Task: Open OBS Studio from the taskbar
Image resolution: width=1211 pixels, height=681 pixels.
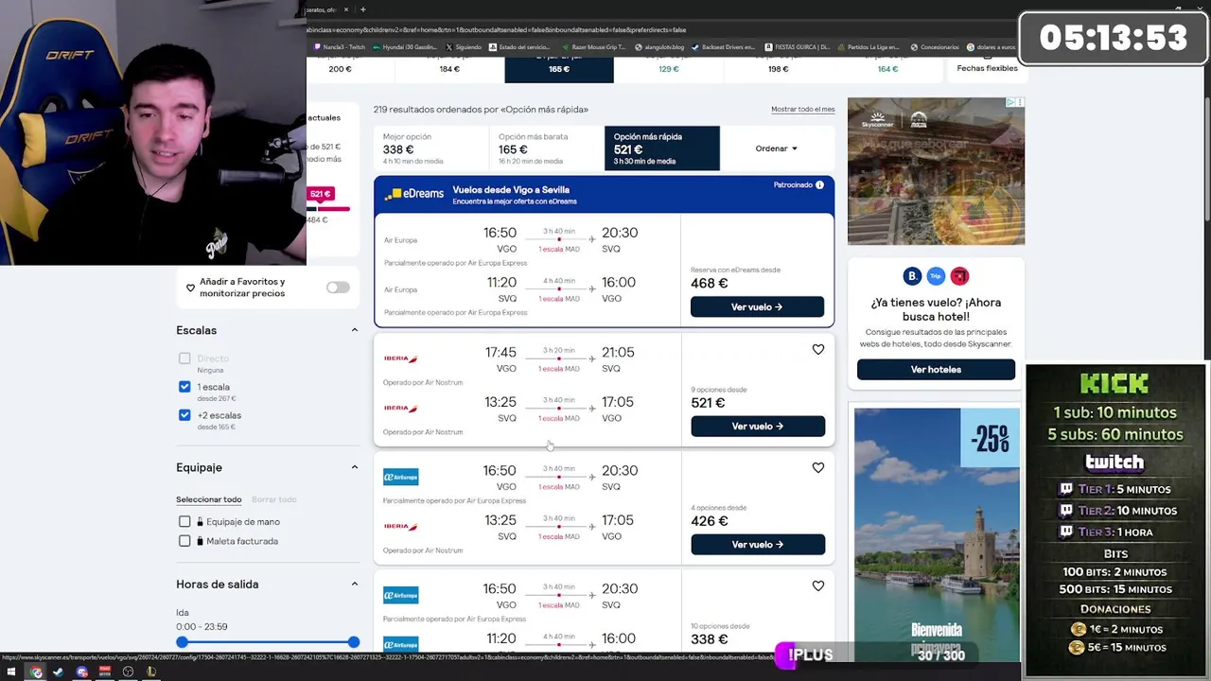Action: click(x=128, y=672)
